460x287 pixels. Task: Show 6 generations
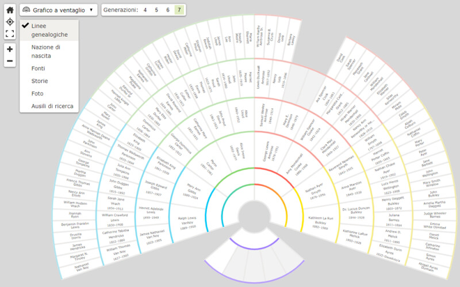point(168,10)
